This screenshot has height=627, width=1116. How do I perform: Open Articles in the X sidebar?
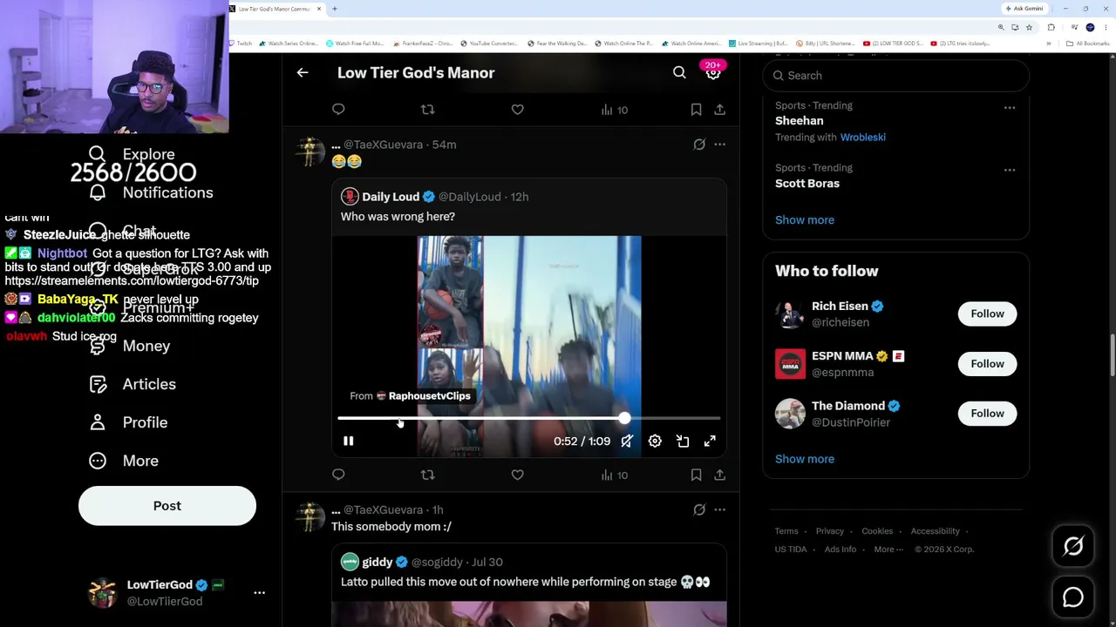tap(133, 384)
